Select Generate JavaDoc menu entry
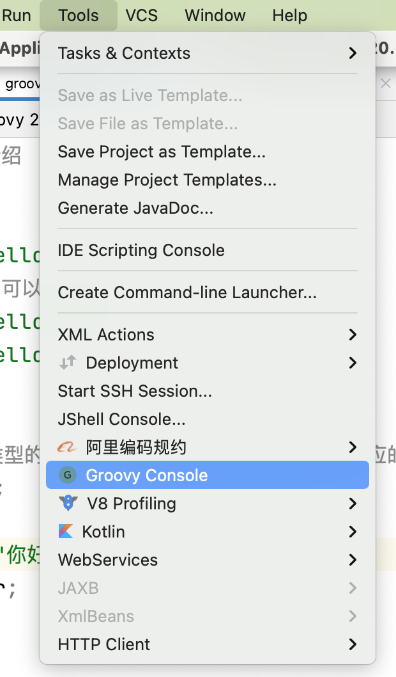396x677 pixels. (135, 208)
